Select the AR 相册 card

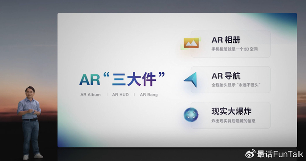pos(230,44)
